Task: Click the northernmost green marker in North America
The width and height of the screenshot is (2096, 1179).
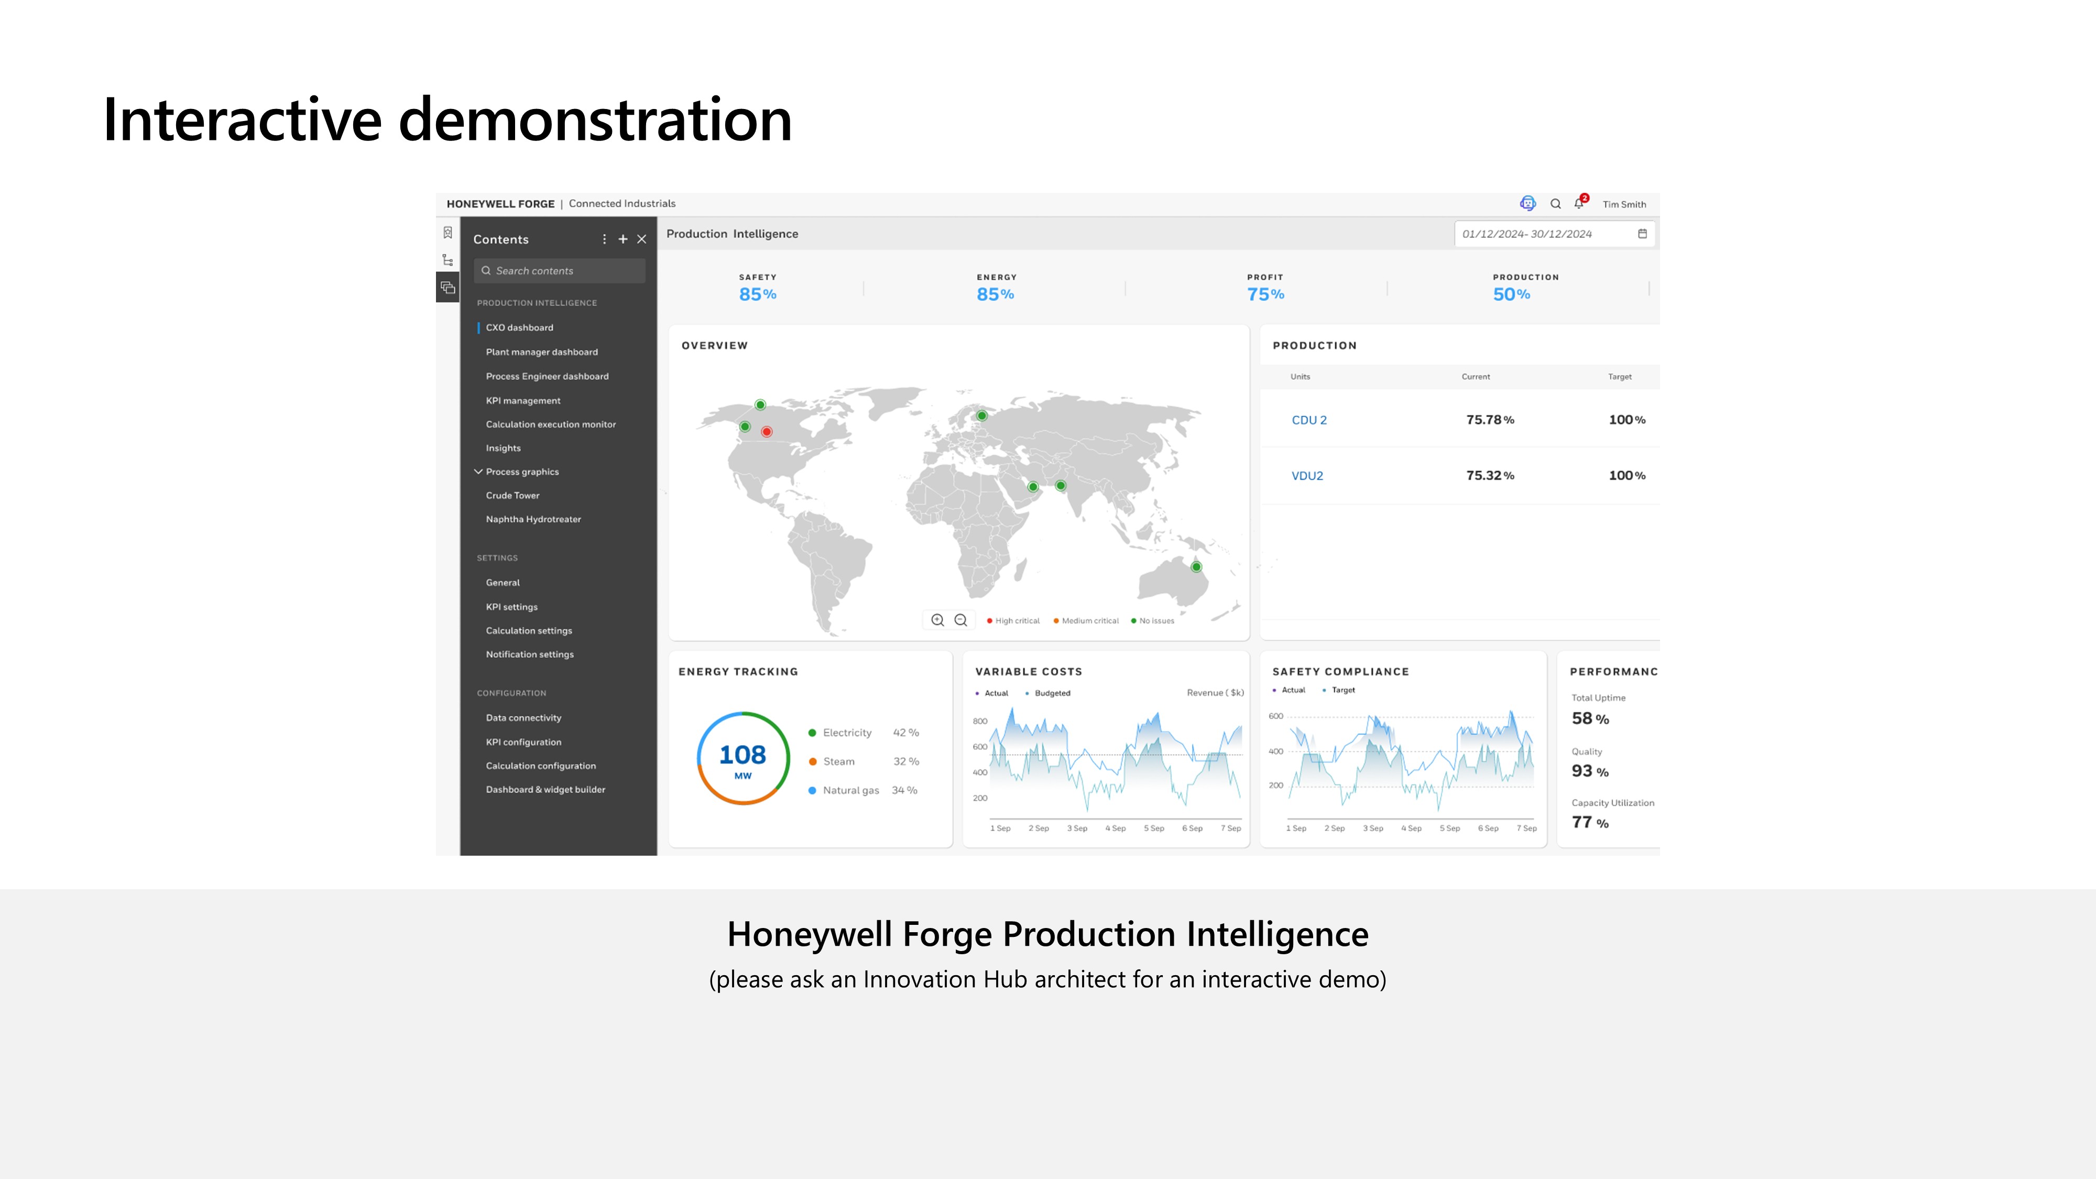Action: [x=760, y=405]
